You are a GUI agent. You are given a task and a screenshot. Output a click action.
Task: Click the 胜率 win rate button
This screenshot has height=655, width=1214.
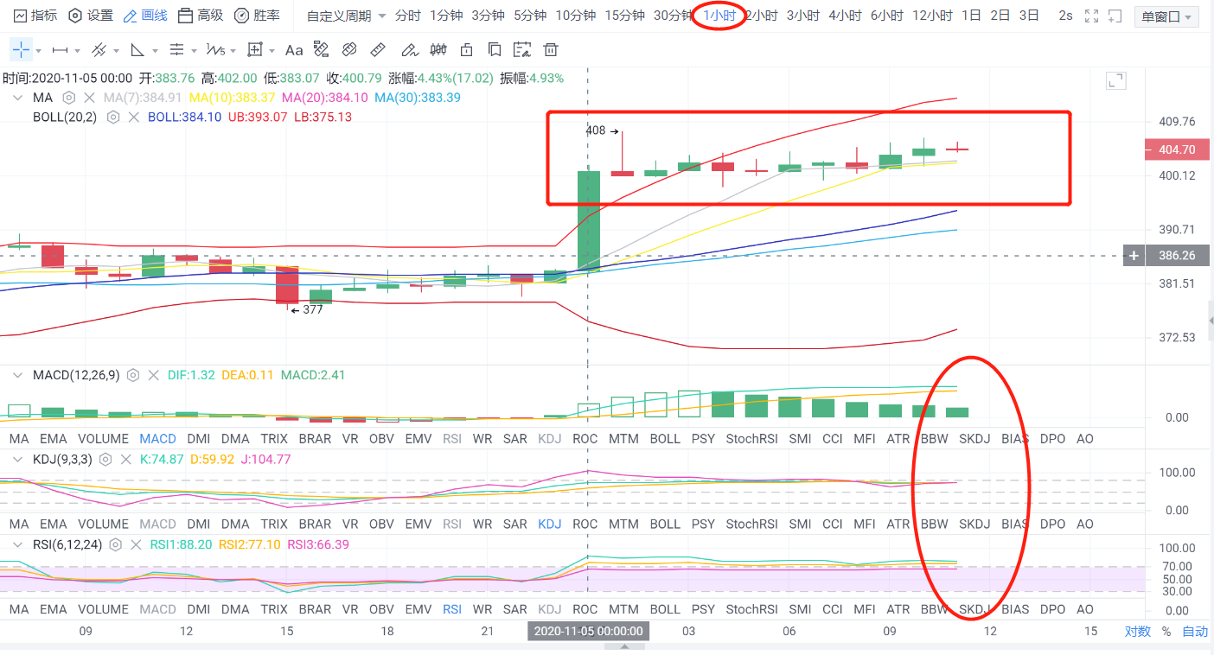click(x=257, y=16)
